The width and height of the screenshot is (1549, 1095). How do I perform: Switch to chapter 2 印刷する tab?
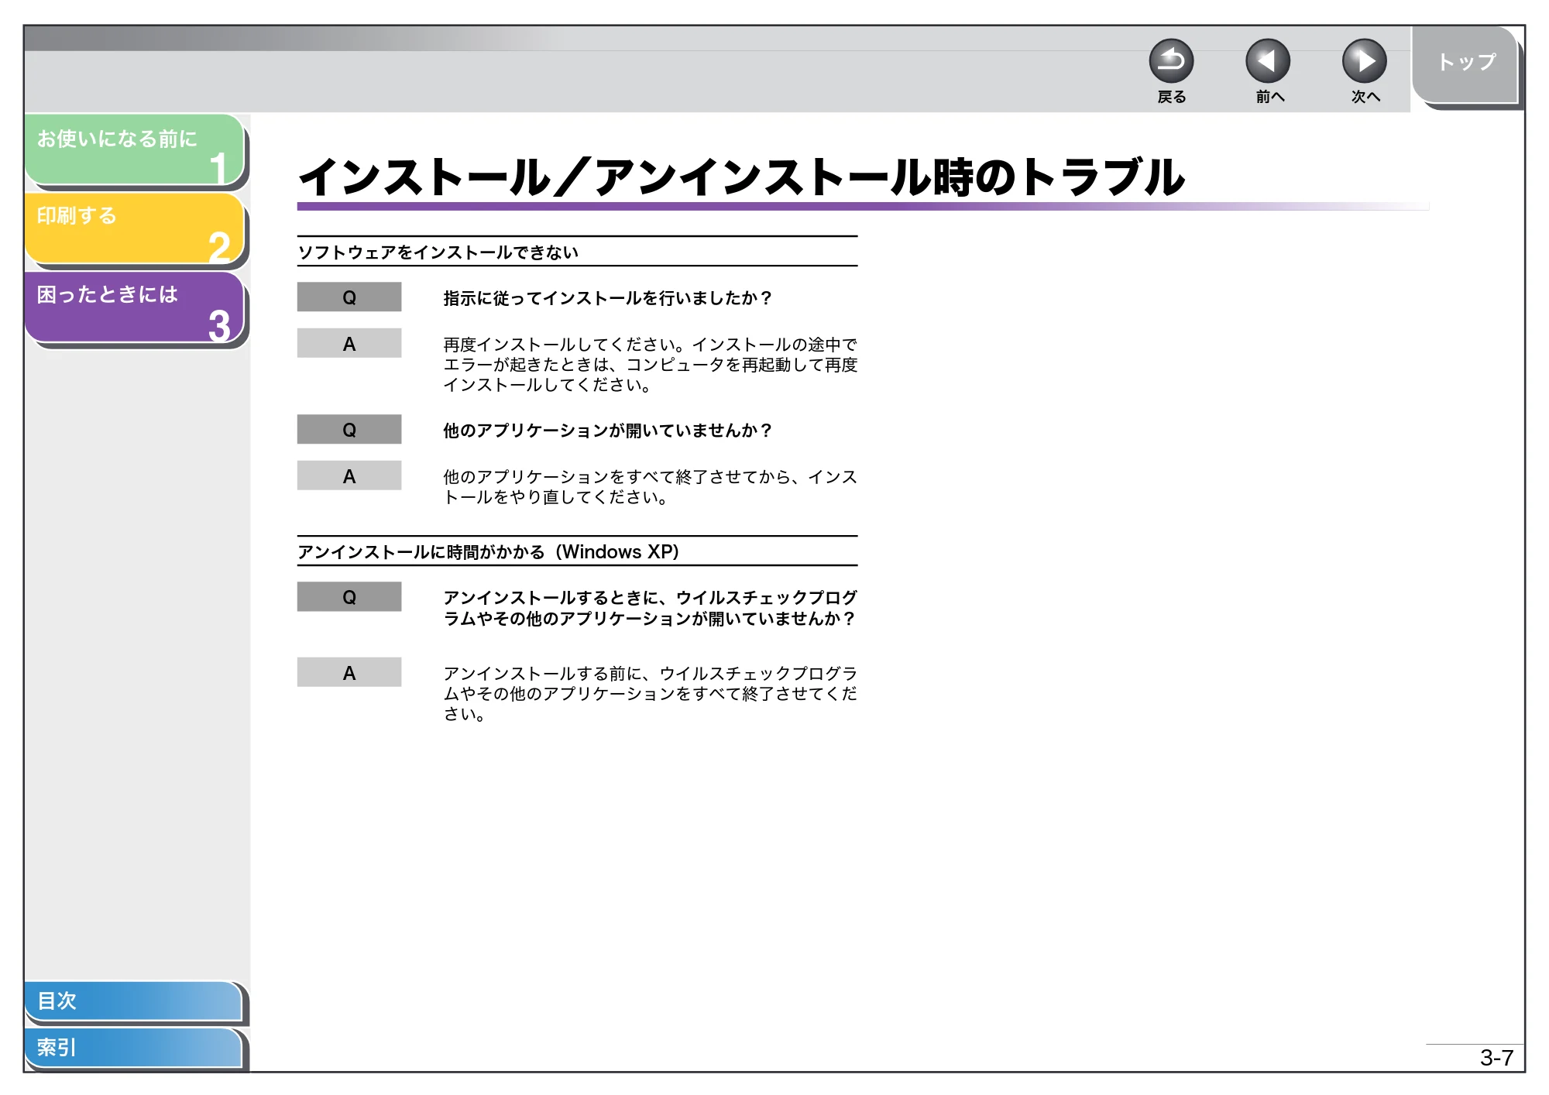(x=135, y=228)
